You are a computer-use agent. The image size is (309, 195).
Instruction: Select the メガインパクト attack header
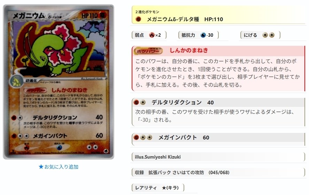pos(218,137)
